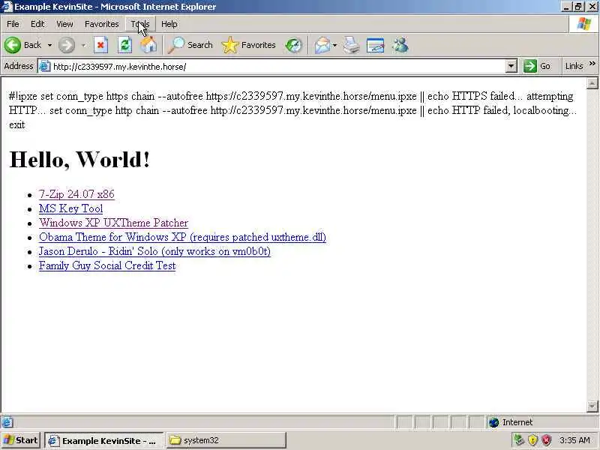Open the Search pane magnifier button
Image resolution: width=600 pixels, height=450 pixels.
point(190,45)
